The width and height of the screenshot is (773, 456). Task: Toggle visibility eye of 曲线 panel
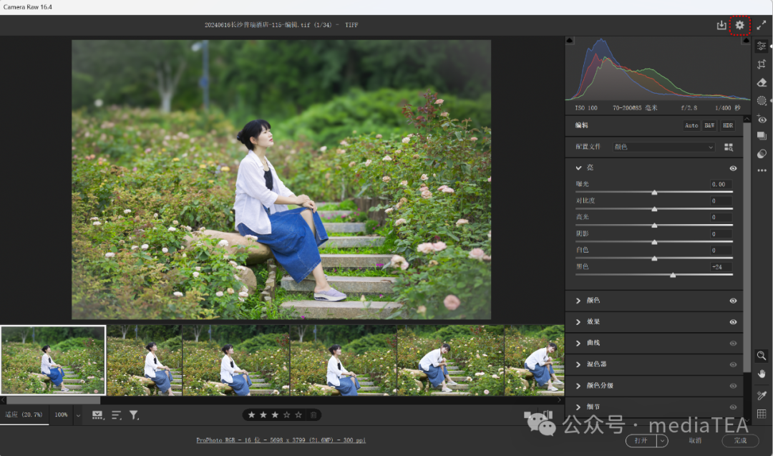tap(733, 343)
